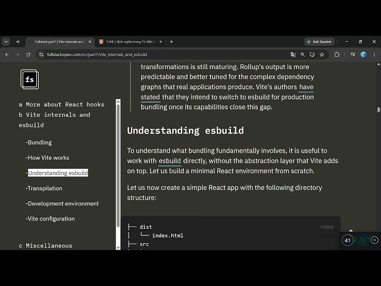Jump to the Transpilation section
Screen dimensions: 381x286
click(x=44, y=188)
